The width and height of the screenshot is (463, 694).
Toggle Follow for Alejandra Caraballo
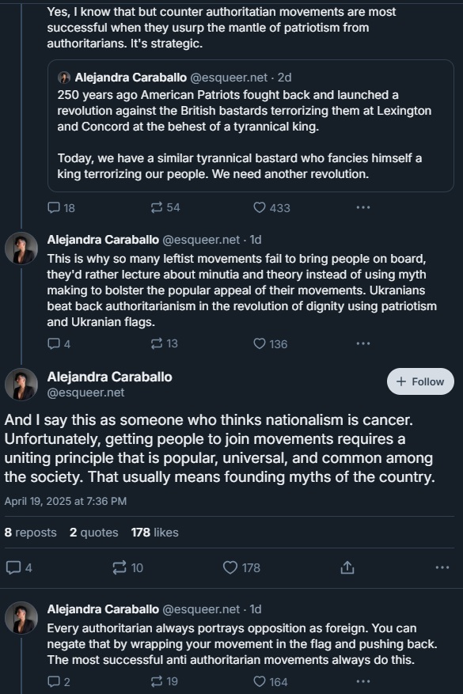coord(419,381)
